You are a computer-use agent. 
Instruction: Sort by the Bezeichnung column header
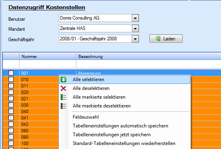pyautogui.click(x=149, y=56)
